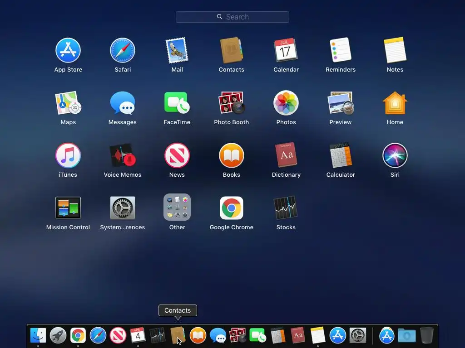This screenshot has height=348, width=465.
Task: Open Chrome from the Dock
Action: point(78,335)
